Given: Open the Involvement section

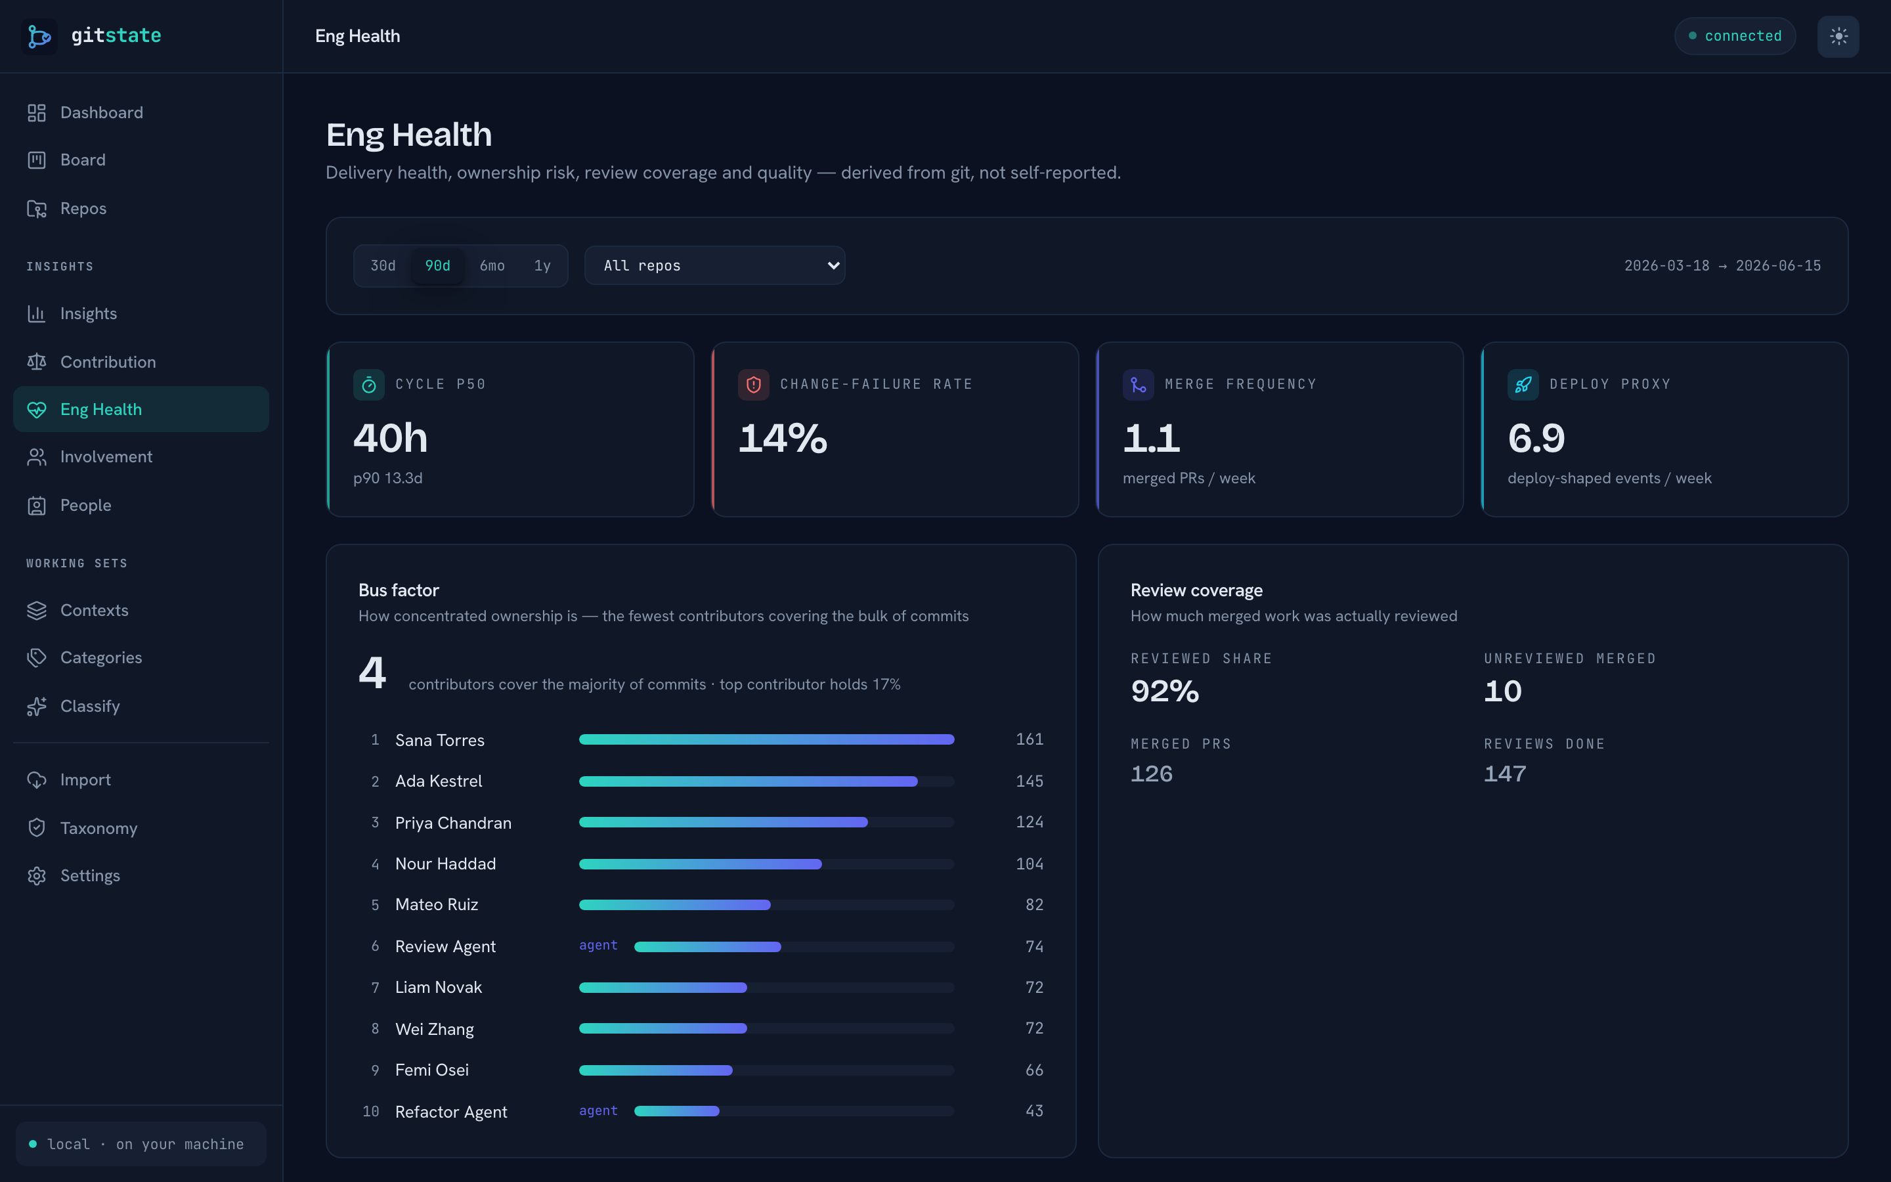Looking at the screenshot, I should pyautogui.click(x=141, y=457).
